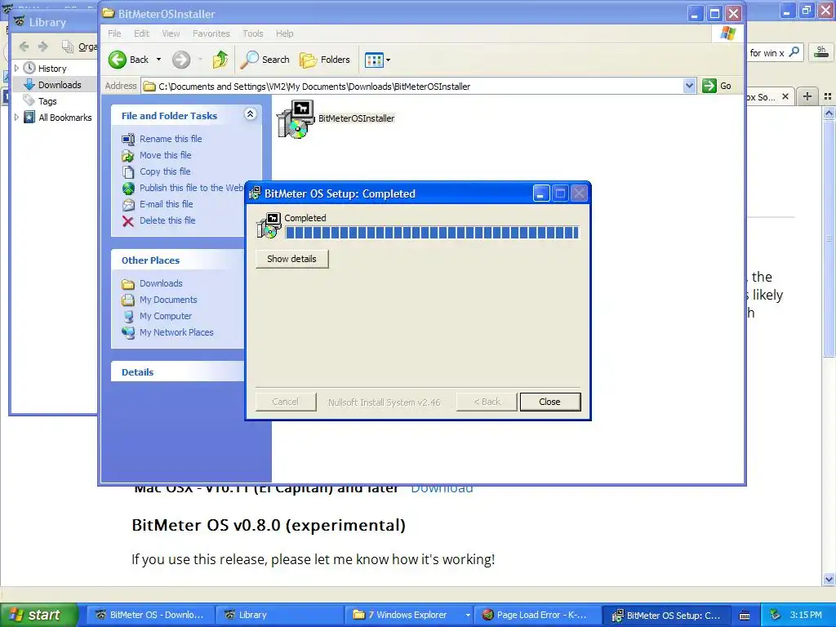836x627 pixels.
Task: Click Copy this file
Action: (x=165, y=171)
